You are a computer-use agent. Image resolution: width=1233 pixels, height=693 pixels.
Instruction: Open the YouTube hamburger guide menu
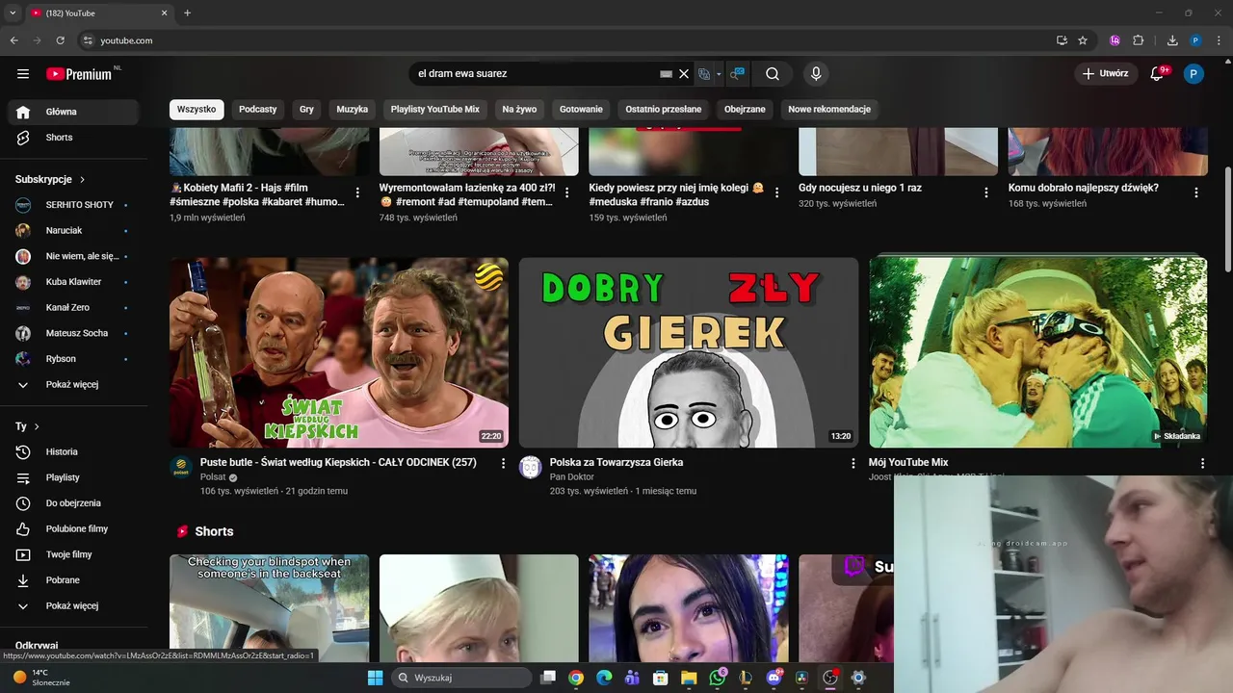tap(23, 73)
